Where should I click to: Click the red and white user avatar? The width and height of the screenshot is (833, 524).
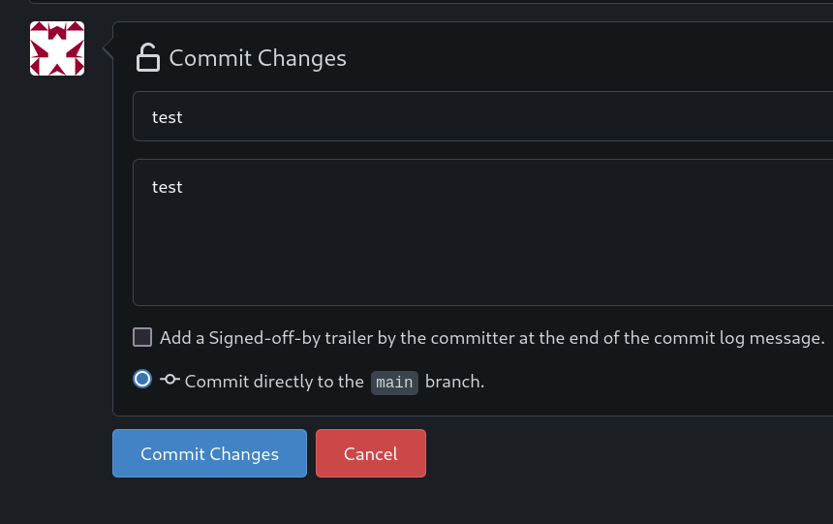[57, 48]
